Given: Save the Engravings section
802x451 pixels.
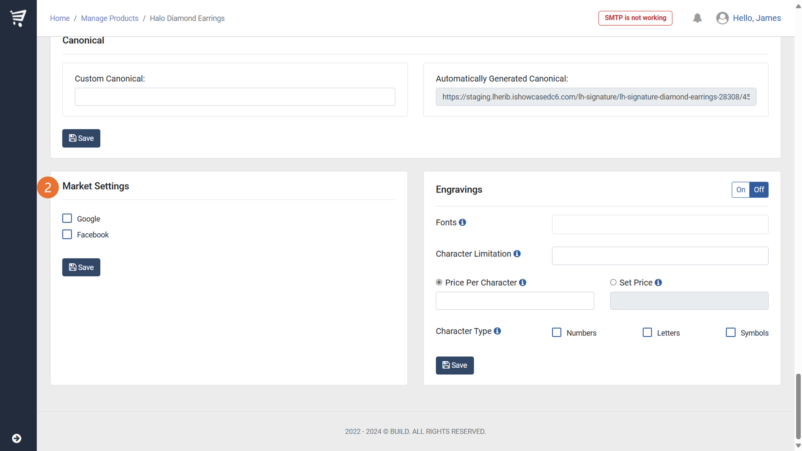Looking at the screenshot, I should click(x=454, y=365).
